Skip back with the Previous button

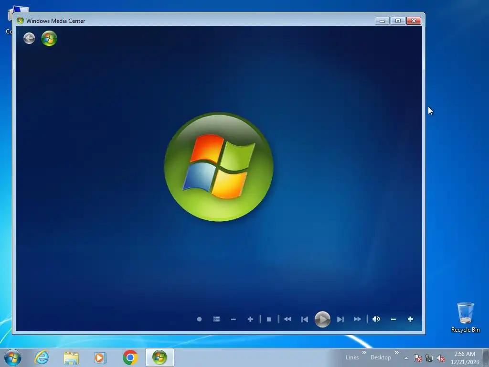point(305,319)
